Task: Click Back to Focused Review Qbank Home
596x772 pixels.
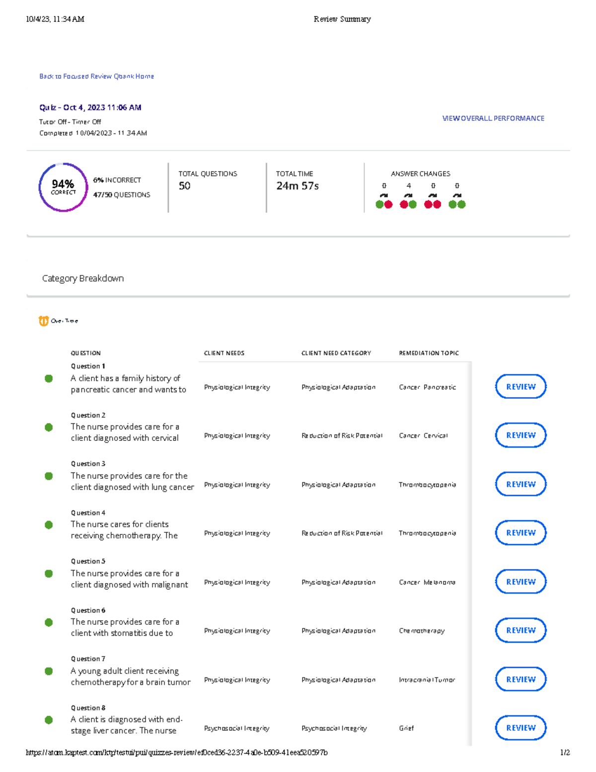Action: click(x=96, y=76)
